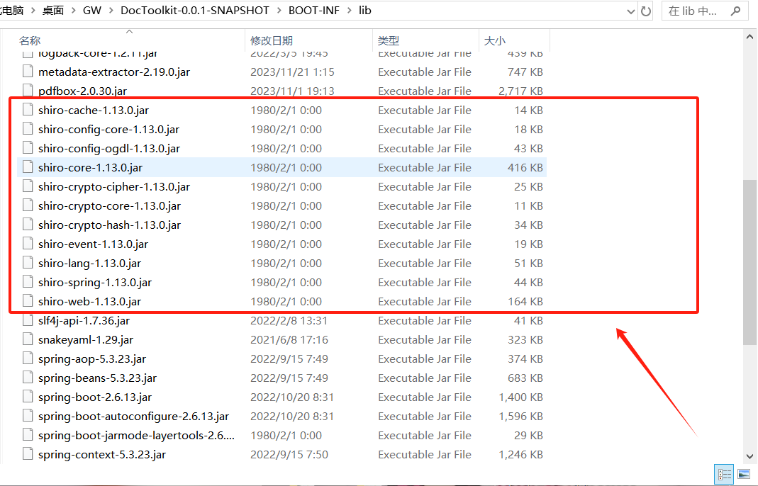Click the 2022/9/15 7:50 date
Viewport: 758px width, 486px height.
click(289, 455)
